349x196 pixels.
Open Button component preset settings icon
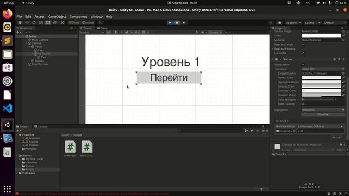tap(339, 59)
